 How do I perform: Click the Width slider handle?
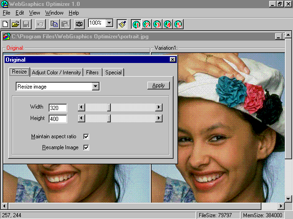coord(109,107)
